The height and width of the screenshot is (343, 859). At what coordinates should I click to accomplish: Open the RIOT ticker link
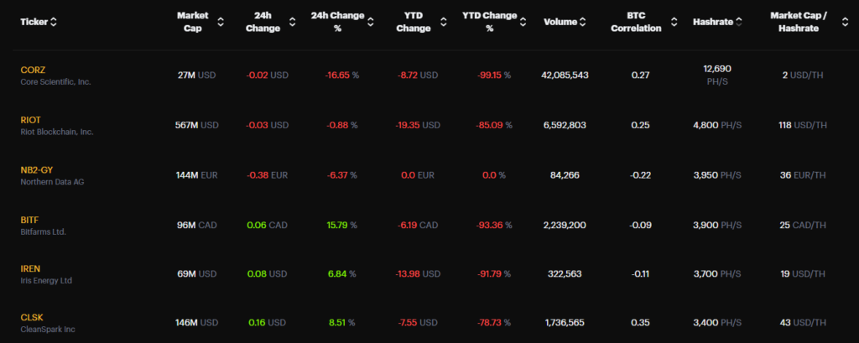click(x=30, y=120)
